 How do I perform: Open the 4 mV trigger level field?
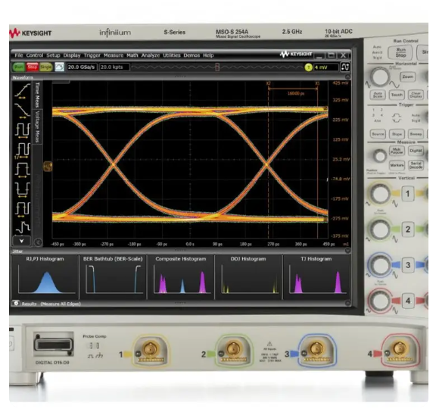point(326,67)
